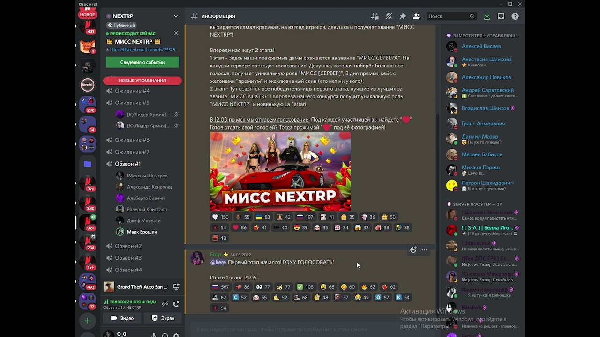
Task: Open the Discord home button labeled НОВОЕ
Action: pos(87,15)
